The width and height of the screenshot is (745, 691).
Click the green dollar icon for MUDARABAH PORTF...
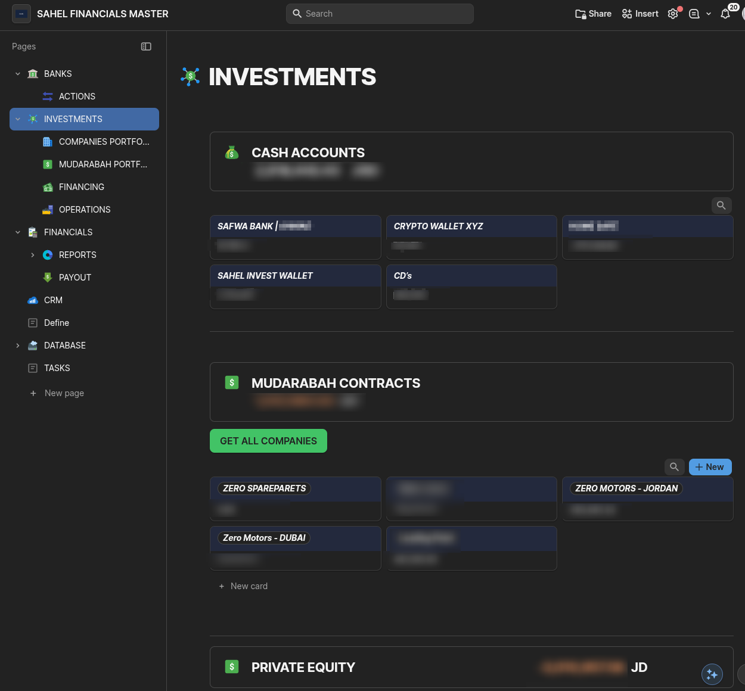pyautogui.click(x=48, y=164)
